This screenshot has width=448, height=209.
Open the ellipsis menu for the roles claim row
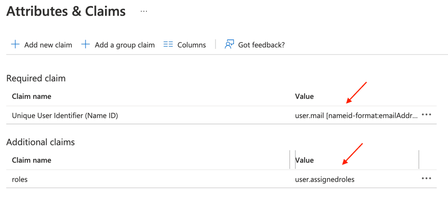[x=426, y=179]
